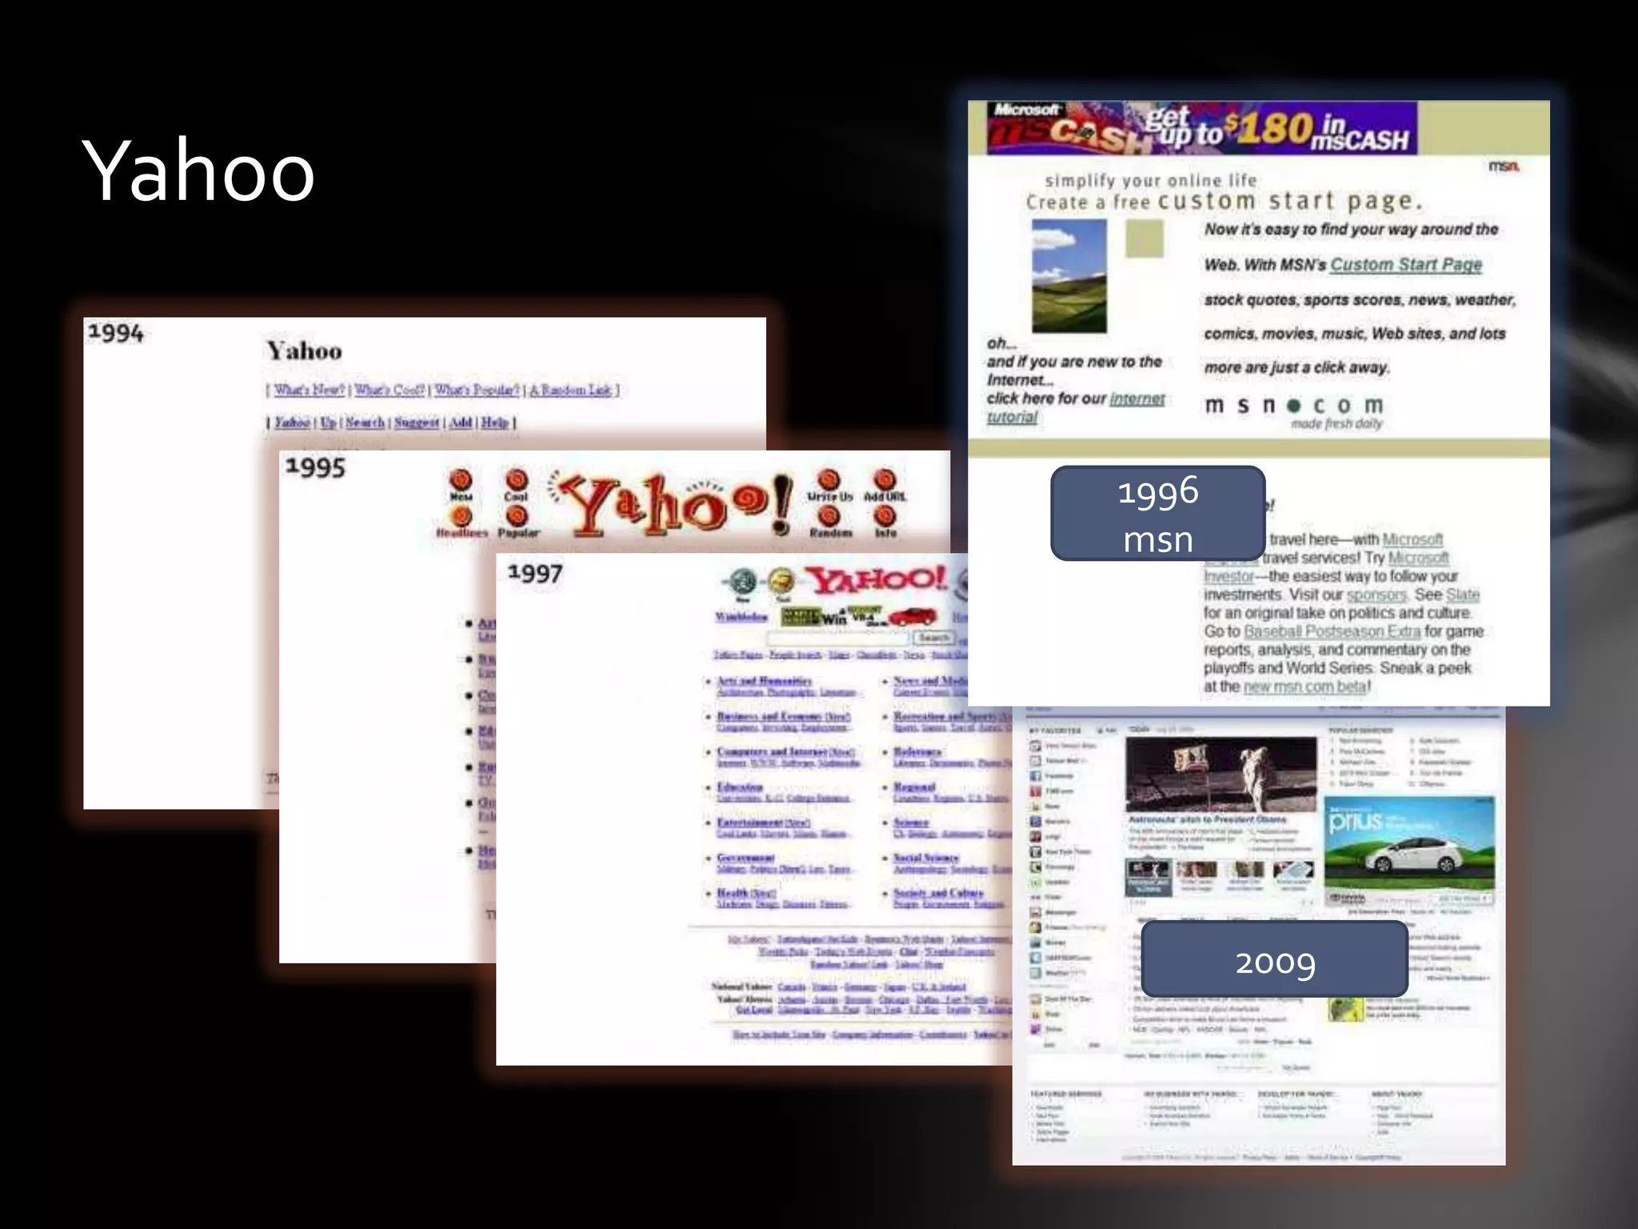Click yellow smiley icon left of 1997 Yahoo logo
Screen dimensions: 1638x1229
781,584
